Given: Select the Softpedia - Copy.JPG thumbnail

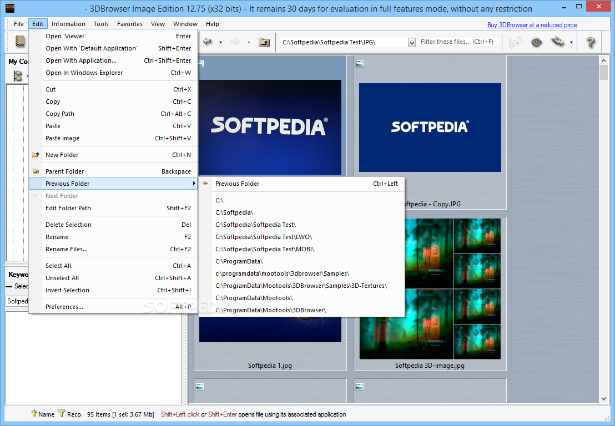Looking at the screenshot, I should (x=430, y=132).
